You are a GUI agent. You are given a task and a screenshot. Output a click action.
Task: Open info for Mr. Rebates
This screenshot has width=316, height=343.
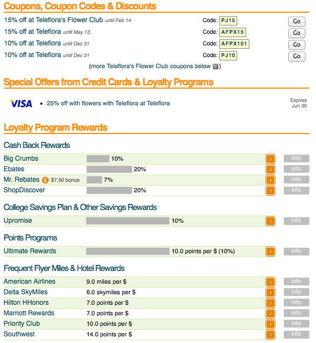(296, 180)
